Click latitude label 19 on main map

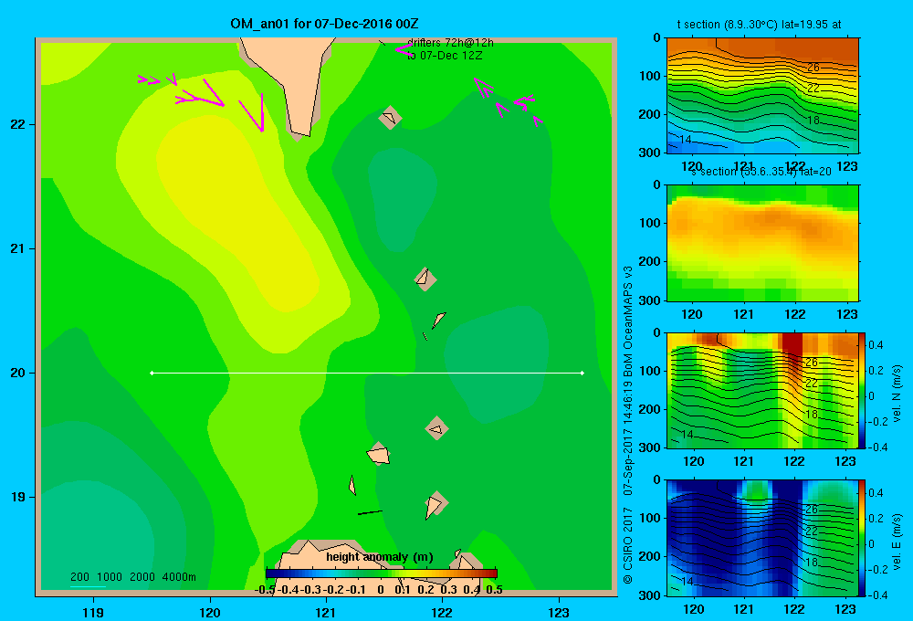click(18, 497)
